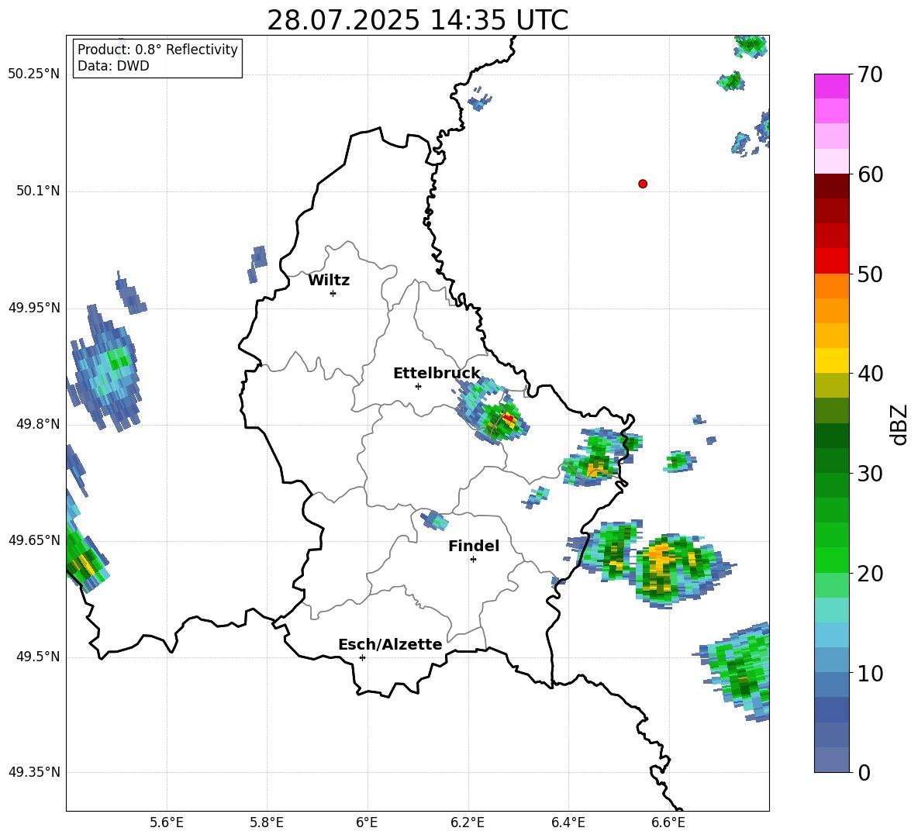Click the Esch/Alzette station cross marker
The height and width of the screenshot is (838, 918).
(362, 657)
